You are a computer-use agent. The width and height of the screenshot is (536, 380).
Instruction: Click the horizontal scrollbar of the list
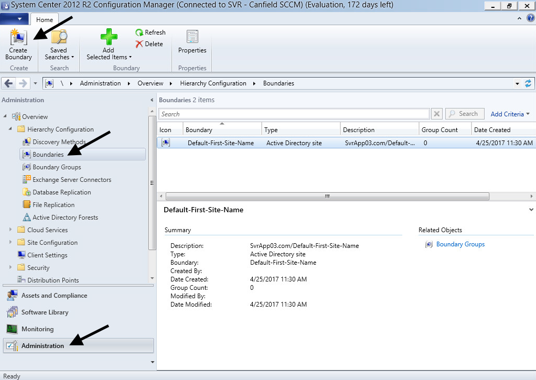(327, 196)
